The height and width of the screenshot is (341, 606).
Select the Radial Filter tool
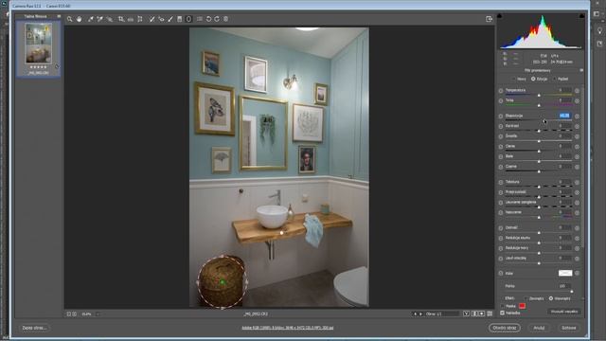[x=188, y=19]
